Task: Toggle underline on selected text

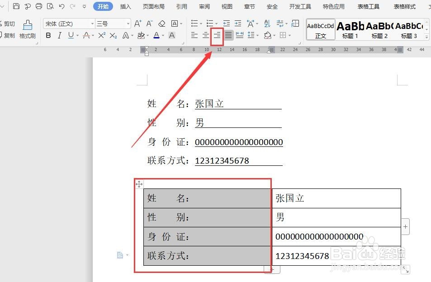Action: [x=71, y=35]
